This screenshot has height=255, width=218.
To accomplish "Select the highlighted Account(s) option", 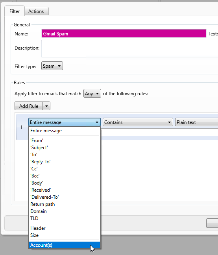I will click(x=65, y=245).
